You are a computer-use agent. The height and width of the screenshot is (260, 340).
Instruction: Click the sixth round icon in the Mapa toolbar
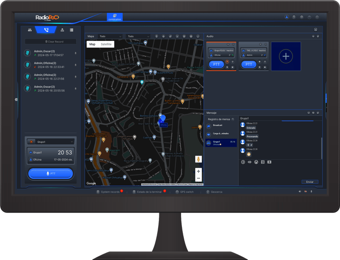coord(191,36)
